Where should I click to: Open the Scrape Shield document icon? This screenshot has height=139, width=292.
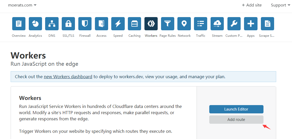point(267,24)
